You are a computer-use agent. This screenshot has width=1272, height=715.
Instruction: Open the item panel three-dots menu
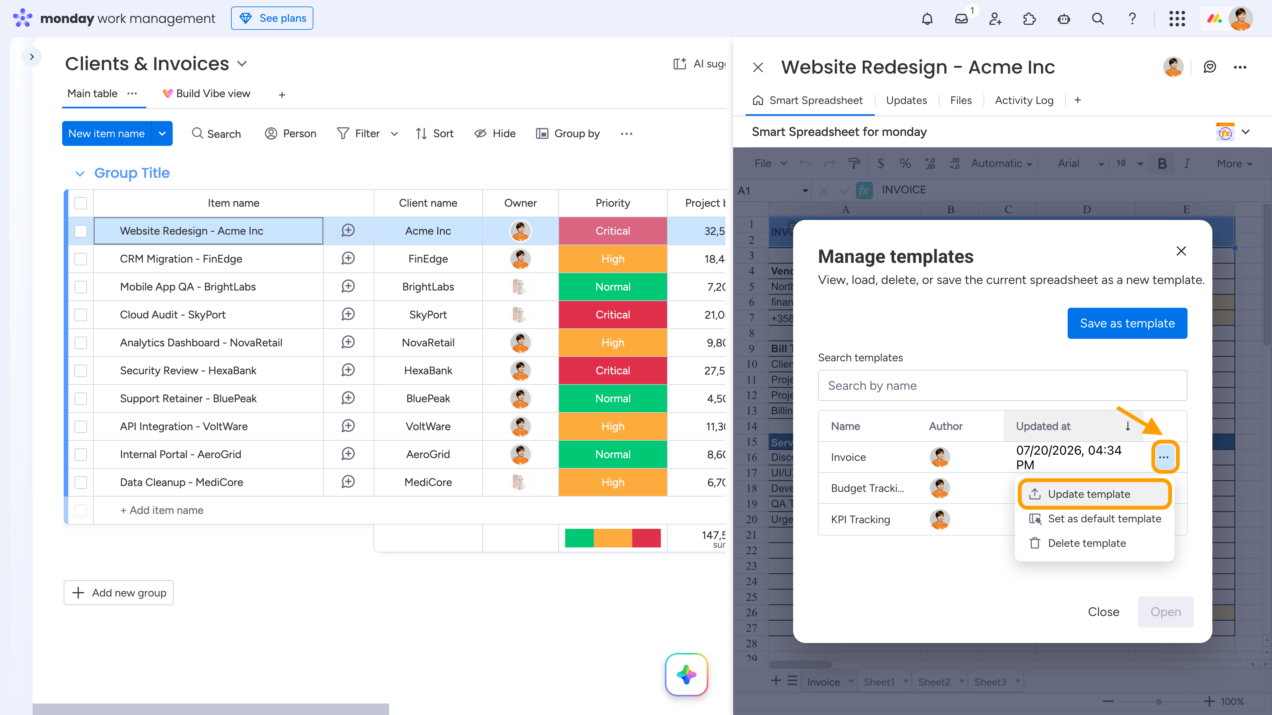click(x=1240, y=67)
